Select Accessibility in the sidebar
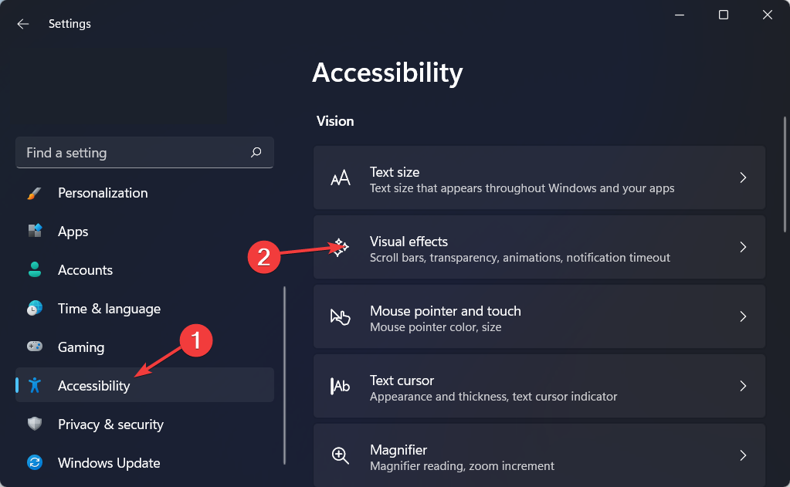The image size is (790, 487). 144,385
